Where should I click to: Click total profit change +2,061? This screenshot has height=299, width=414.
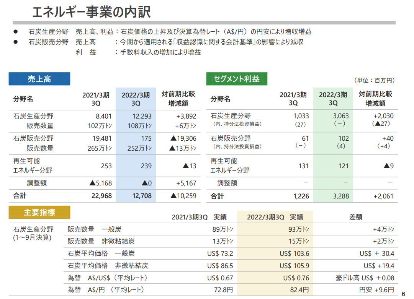click(x=383, y=196)
